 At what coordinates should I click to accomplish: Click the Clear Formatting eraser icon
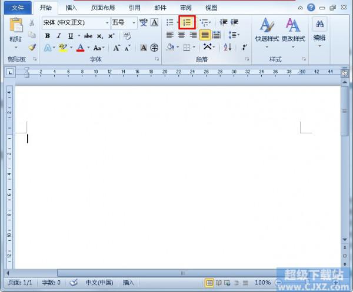(x=127, y=35)
